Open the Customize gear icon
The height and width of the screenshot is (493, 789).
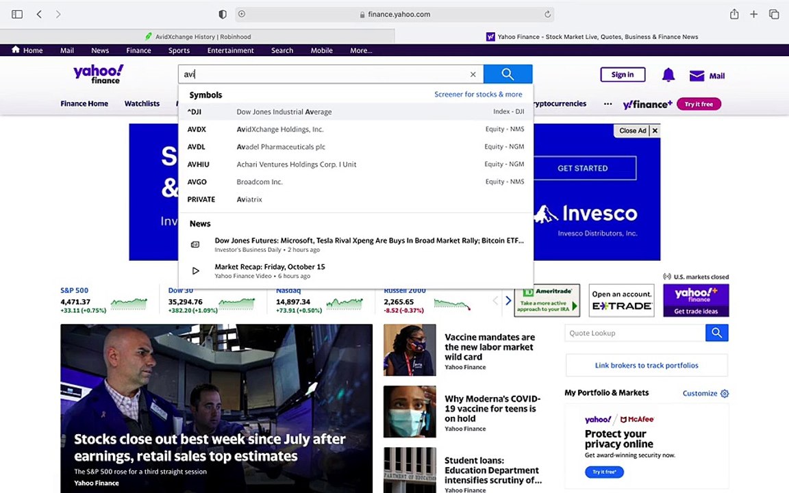(725, 394)
